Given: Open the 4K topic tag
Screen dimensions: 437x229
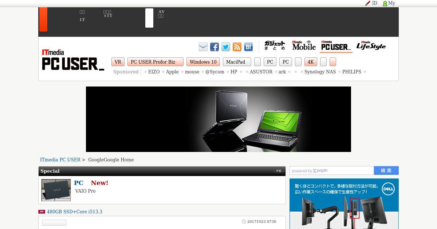Looking at the screenshot, I should (311, 62).
